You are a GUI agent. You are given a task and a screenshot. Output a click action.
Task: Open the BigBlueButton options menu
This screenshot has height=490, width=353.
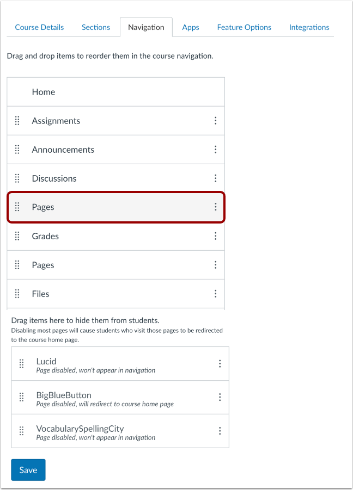coord(220,397)
